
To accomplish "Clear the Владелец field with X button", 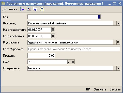I will (118, 23).
